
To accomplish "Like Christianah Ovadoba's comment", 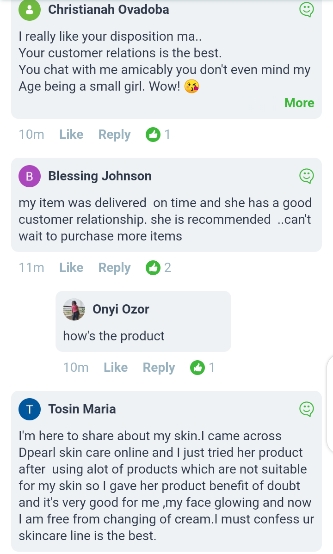I will [71, 135].
